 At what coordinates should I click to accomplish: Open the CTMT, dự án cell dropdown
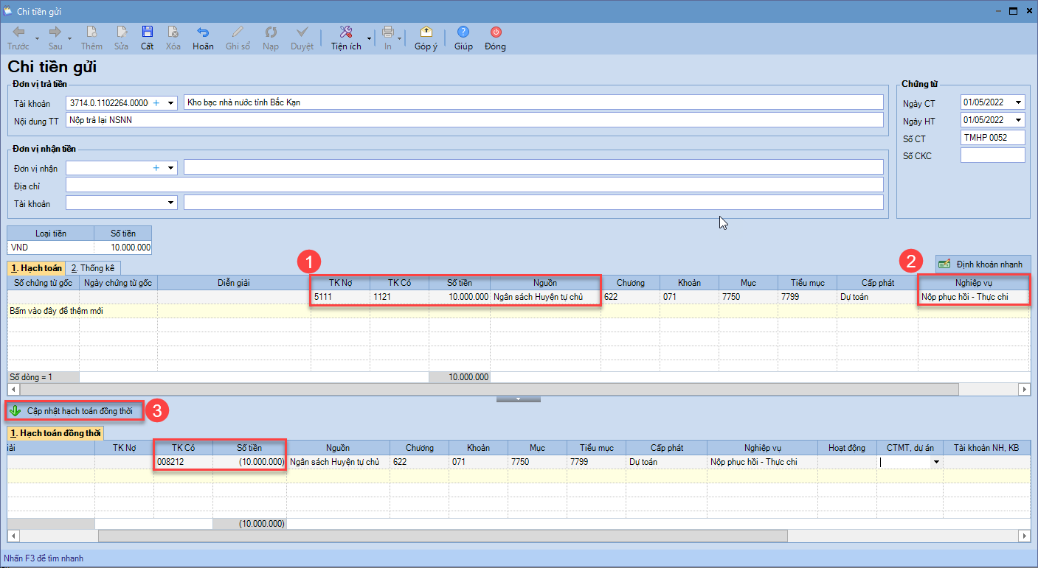(937, 462)
